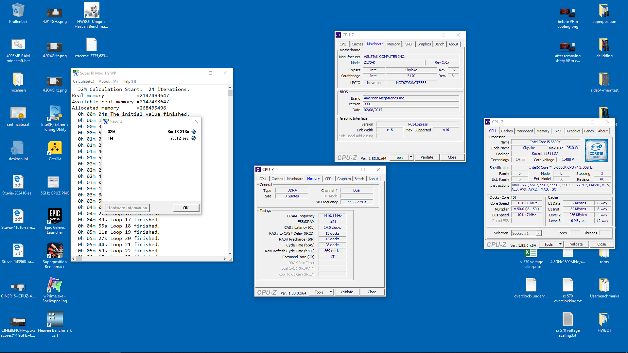Switch to Bench tab in CPU-Z processor window
628x353 pixels.
[589, 131]
